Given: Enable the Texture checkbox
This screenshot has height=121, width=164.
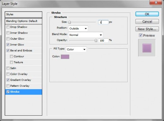Looking at the screenshot, I should (x=11, y=62).
